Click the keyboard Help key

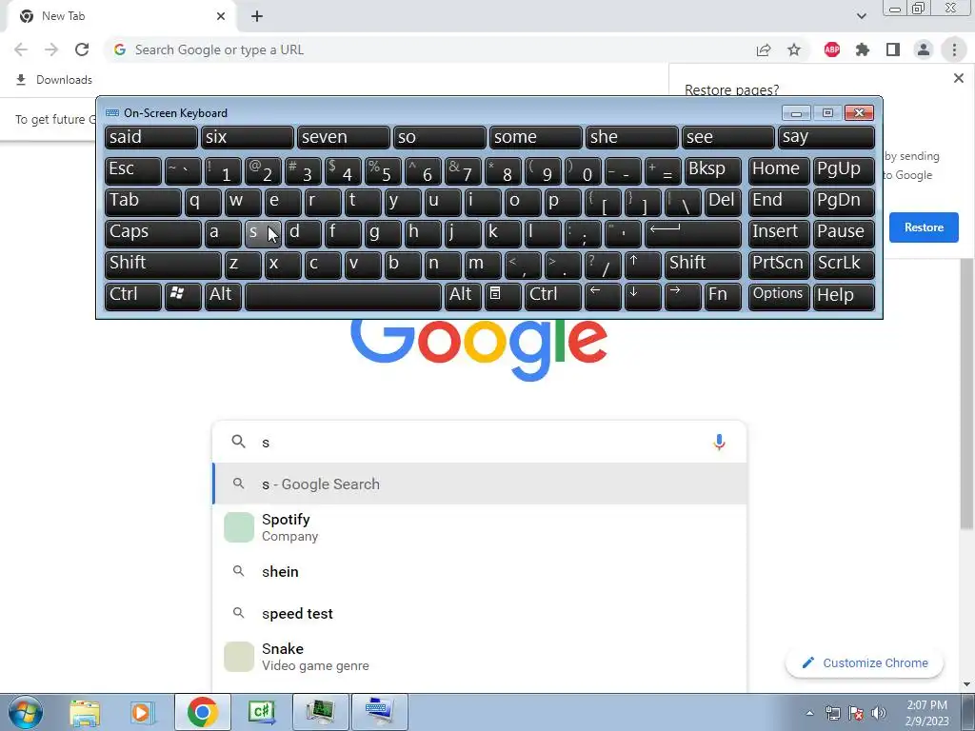pos(844,295)
